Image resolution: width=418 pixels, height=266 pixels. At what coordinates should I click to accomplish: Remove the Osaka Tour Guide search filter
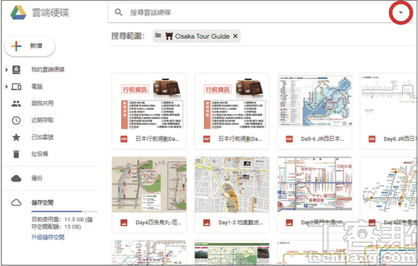(235, 36)
